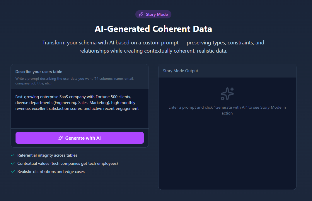Click the sparkle icon inside the Story Mode badge
The image size is (312, 201).
141,14
